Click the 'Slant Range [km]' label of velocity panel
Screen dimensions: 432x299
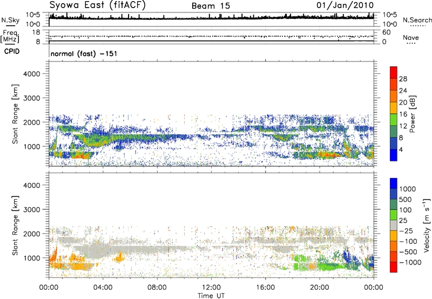coord(15,225)
